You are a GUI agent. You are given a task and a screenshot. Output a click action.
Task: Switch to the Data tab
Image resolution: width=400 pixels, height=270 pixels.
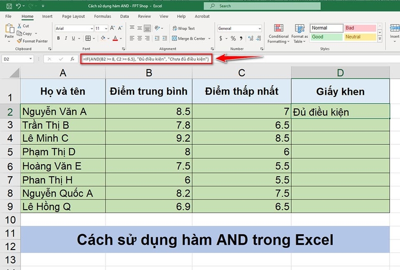click(x=124, y=16)
